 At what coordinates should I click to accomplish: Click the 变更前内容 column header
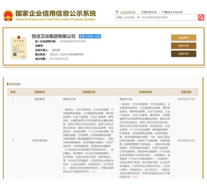click(x=89, y=92)
